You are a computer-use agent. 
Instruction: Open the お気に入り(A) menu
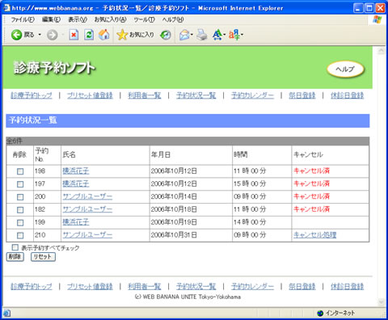[110, 19]
